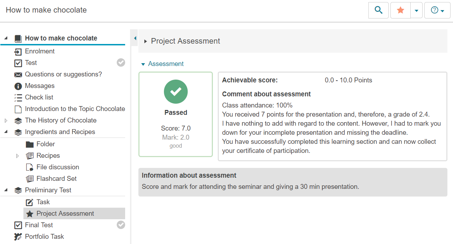Click the envelope icon for Questions or suggestions
This screenshot has height=244, width=453.
(x=18, y=74)
